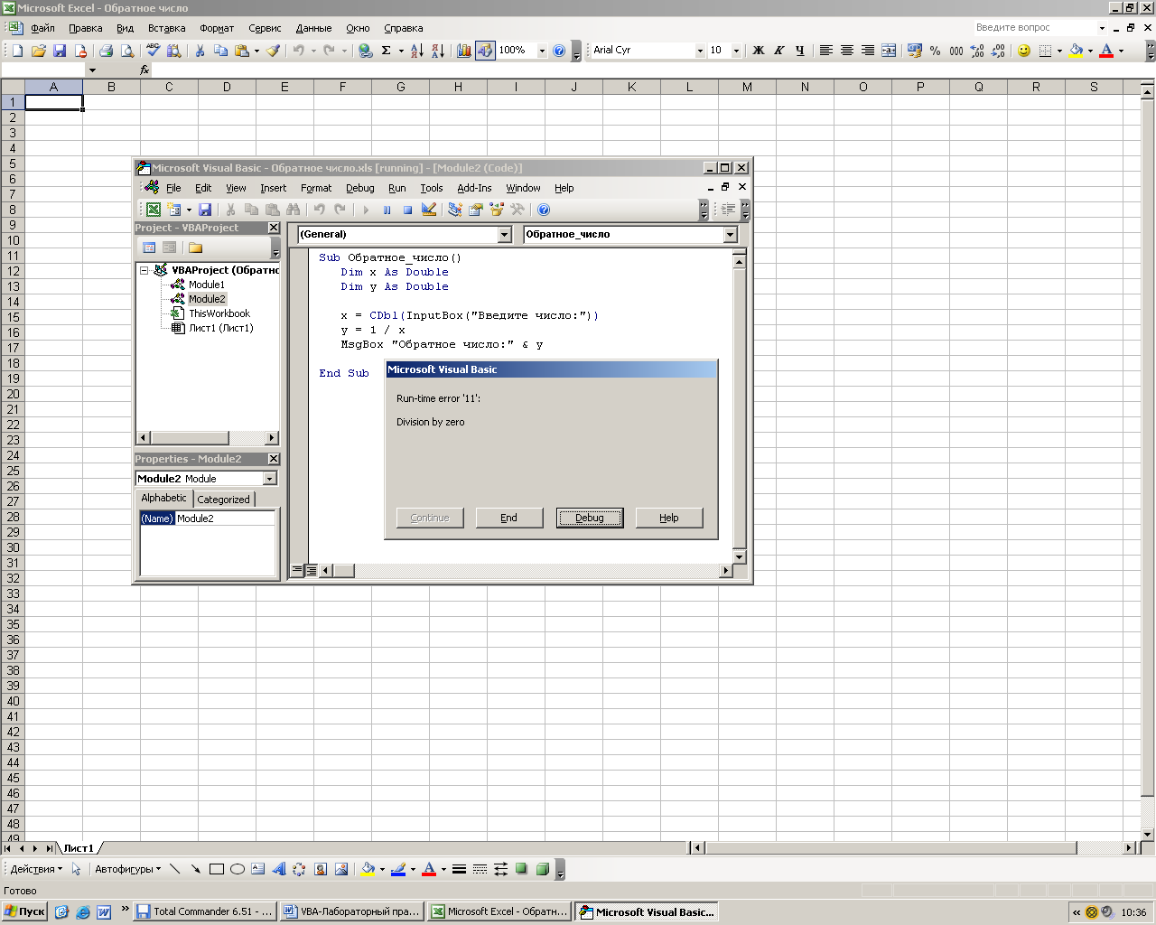The height and width of the screenshot is (925, 1156).
Task: Open the Fill Color dropdown arrow
Action: point(1090,51)
